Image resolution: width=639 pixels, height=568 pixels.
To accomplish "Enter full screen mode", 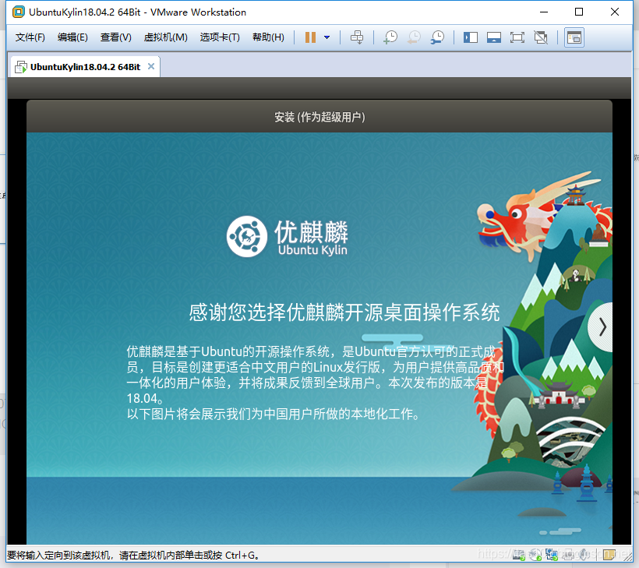I will point(517,38).
